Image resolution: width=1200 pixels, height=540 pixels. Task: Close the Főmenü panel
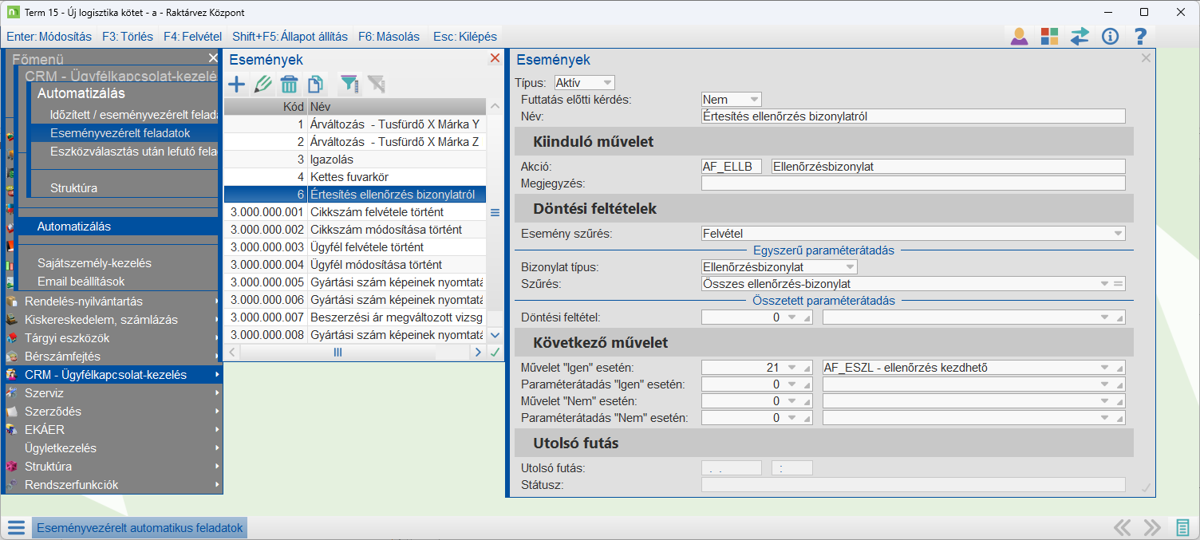(x=213, y=58)
